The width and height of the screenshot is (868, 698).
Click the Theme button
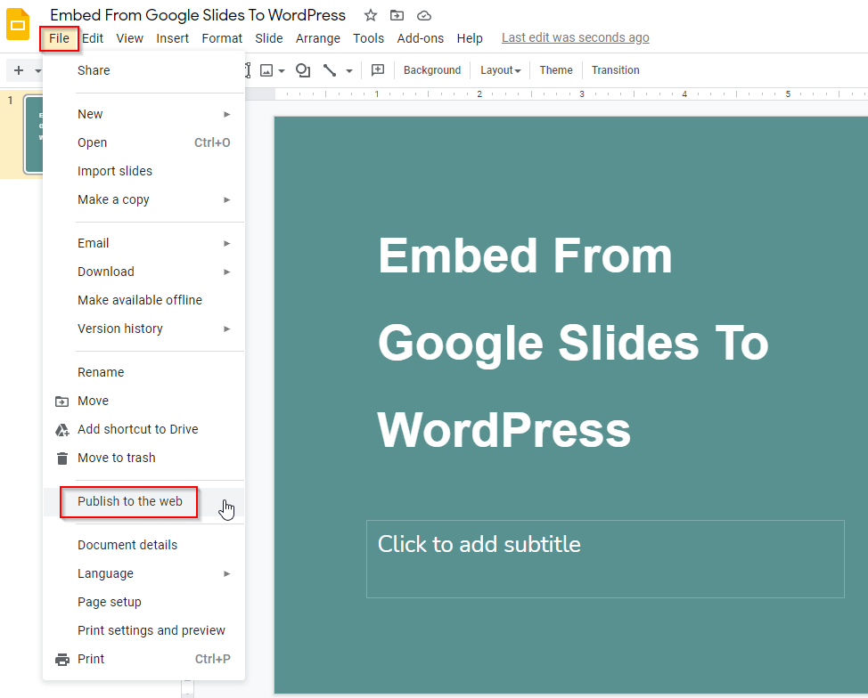(x=556, y=70)
